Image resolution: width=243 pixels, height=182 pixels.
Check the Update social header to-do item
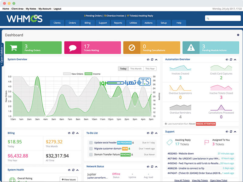91,143
